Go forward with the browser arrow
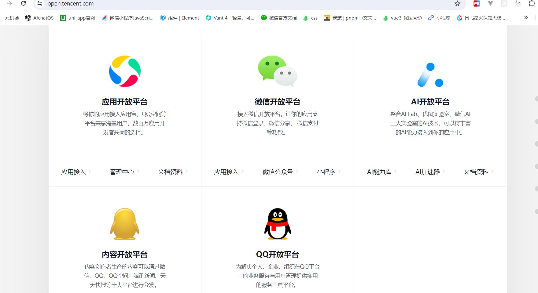The image size is (538, 293). [x=9, y=3]
